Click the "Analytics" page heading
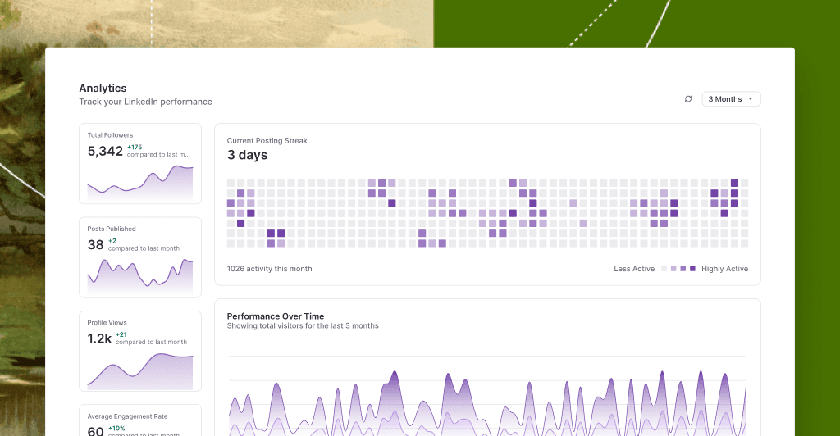This screenshot has height=436, width=840. (x=103, y=89)
